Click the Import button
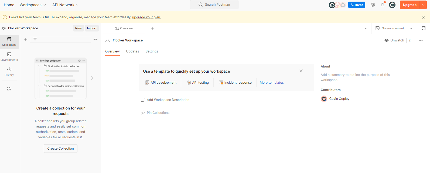This screenshot has width=430, height=173. pos(92,28)
